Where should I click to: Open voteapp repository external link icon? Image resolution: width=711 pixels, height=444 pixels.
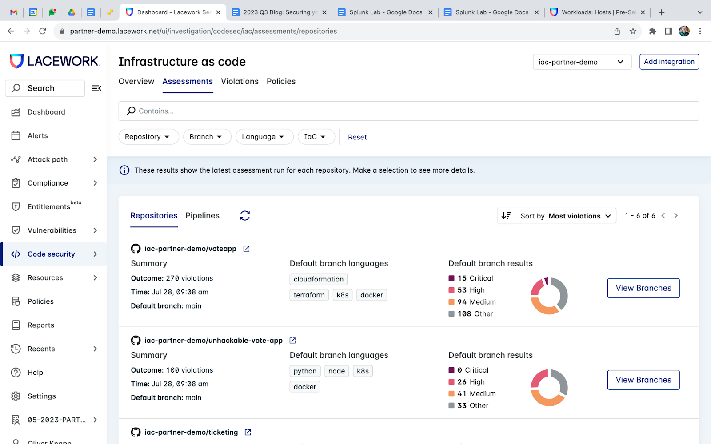tap(247, 249)
